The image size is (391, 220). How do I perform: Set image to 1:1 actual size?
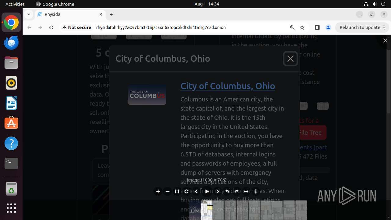pyautogui.click(x=177, y=192)
